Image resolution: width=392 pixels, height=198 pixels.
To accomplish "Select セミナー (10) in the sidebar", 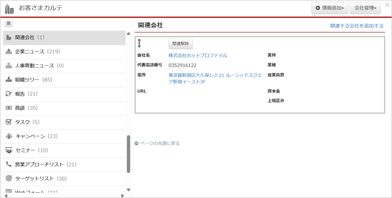I will point(32,150).
